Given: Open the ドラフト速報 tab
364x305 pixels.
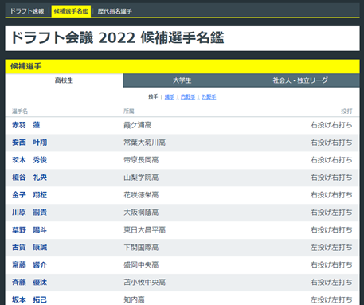Looking at the screenshot, I should (27, 11).
